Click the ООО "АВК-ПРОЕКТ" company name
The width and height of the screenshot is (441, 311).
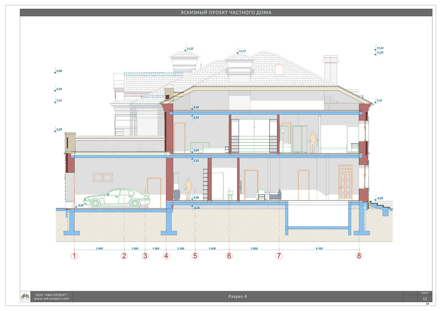[51, 295]
